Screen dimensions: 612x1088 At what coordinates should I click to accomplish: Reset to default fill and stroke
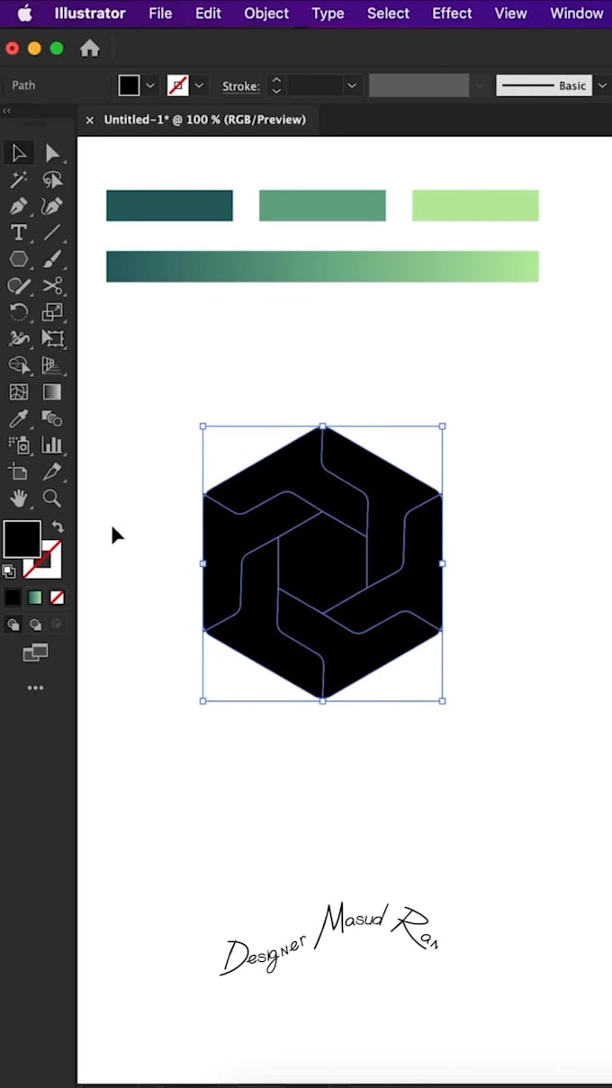point(9,571)
